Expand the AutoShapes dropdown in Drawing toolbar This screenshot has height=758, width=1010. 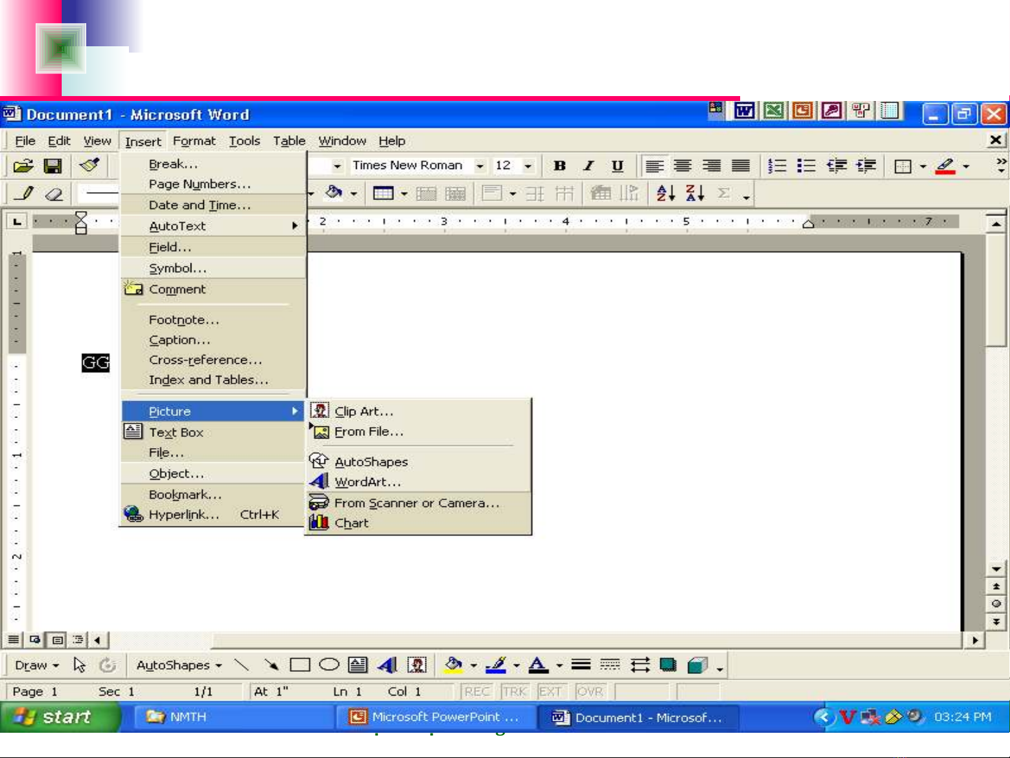tap(179, 665)
